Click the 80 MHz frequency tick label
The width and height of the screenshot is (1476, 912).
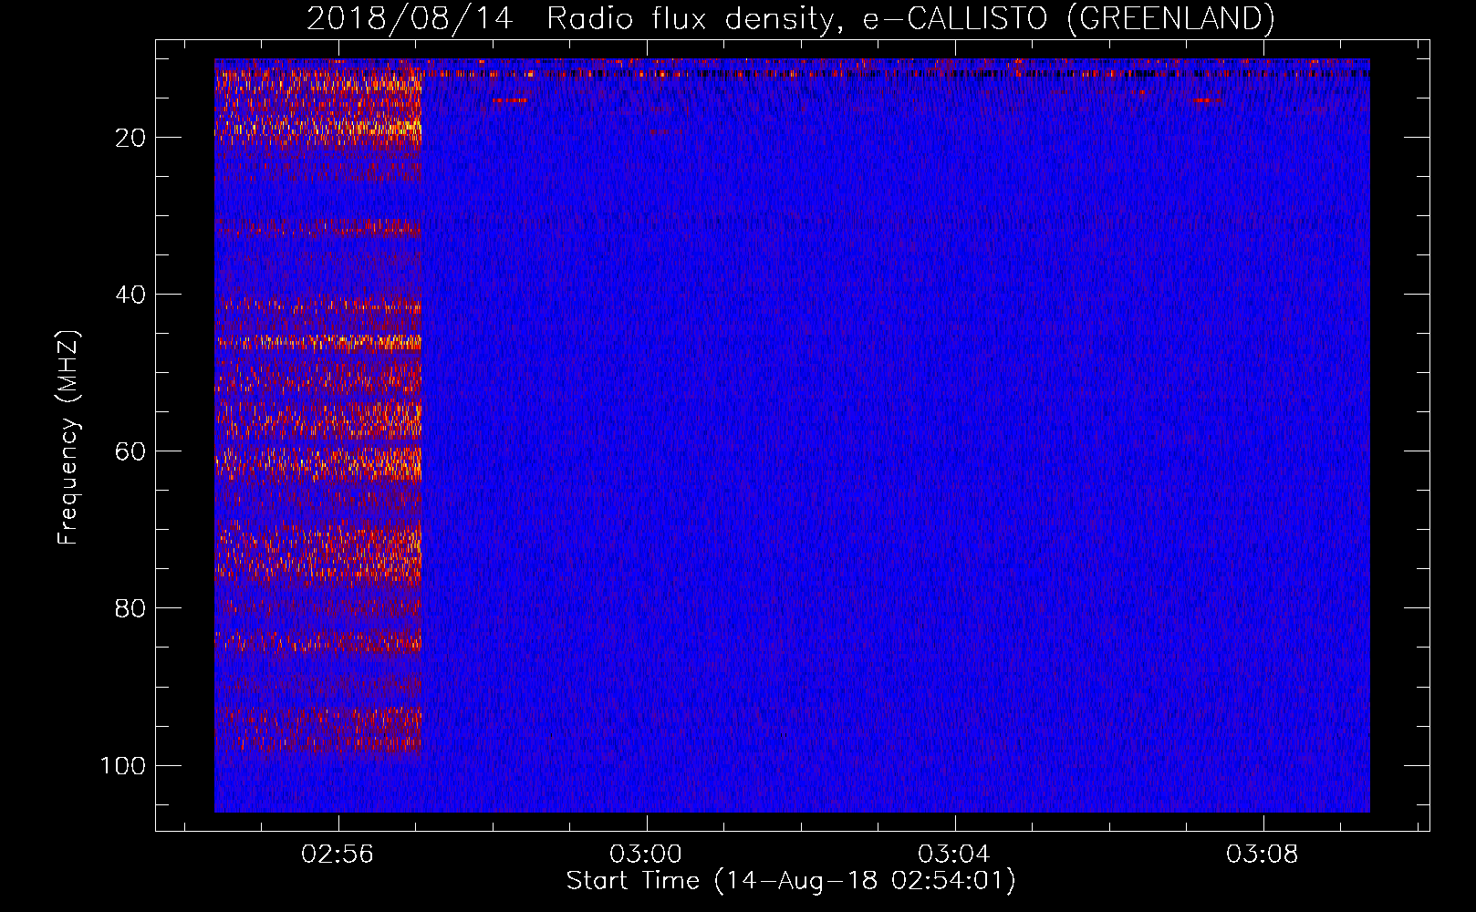pos(130,608)
